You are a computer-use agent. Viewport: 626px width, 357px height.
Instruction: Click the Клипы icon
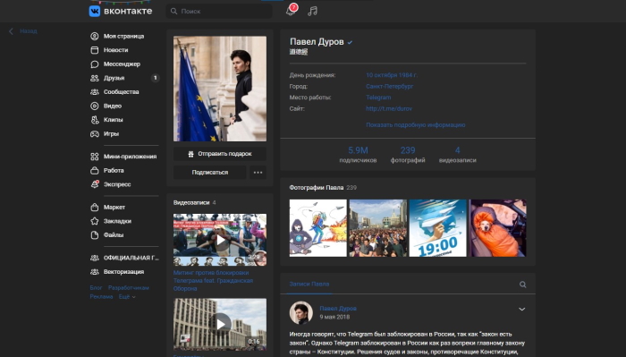click(x=95, y=120)
